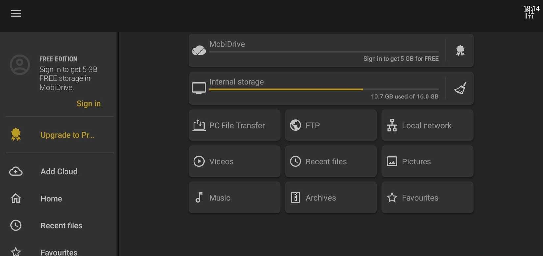Image resolution: width=543 pixels, height=256 pixels.
Task: Click the sidebar Favourites star icon
Action: 16,252
